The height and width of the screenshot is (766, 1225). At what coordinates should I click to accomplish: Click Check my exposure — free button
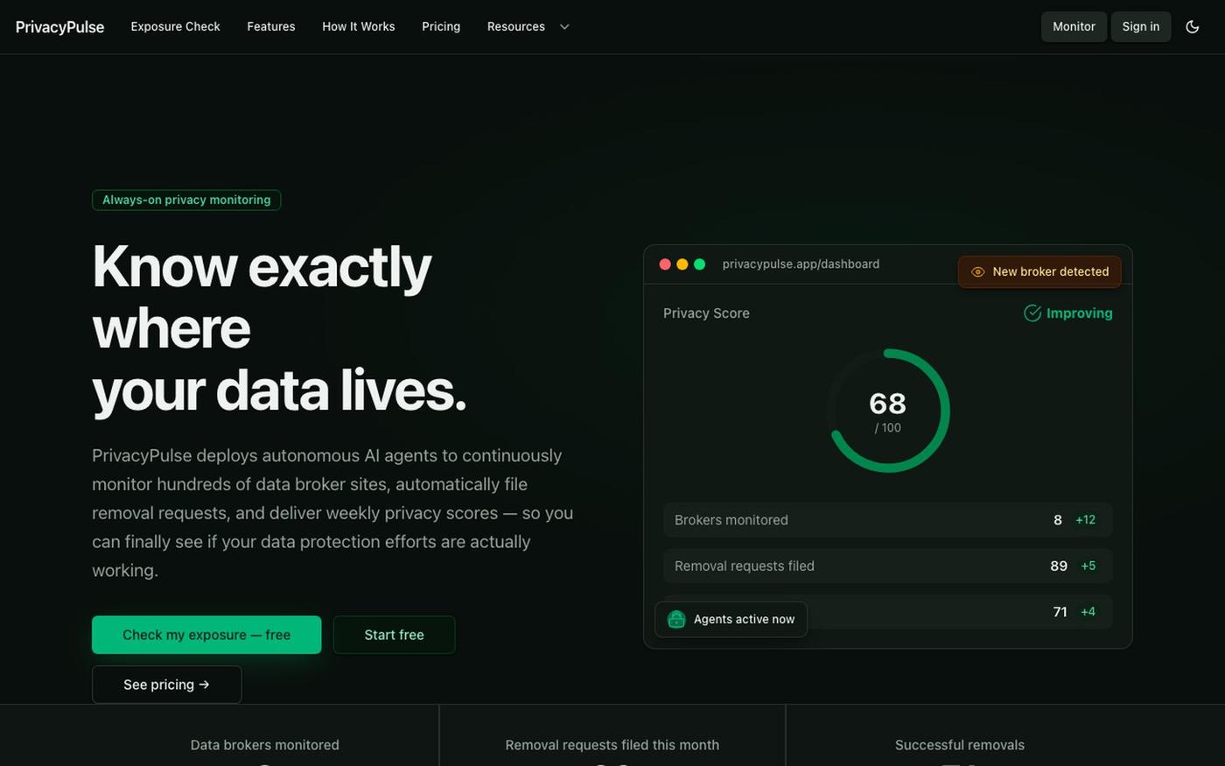pyautogui.click(x=206, y=635)
